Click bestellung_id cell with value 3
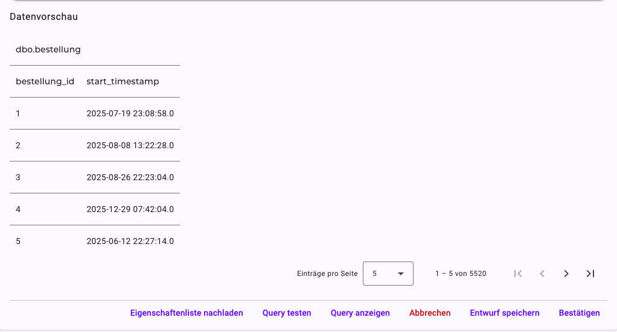Viewport: 617px width, 332px height. (18, 177)
